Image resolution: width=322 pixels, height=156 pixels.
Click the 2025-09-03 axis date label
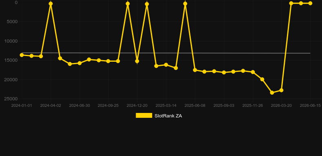coord(224,106)
